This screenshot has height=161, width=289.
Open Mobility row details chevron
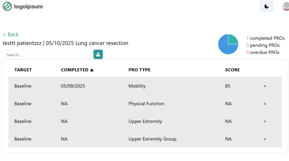(x=265, y=86)
